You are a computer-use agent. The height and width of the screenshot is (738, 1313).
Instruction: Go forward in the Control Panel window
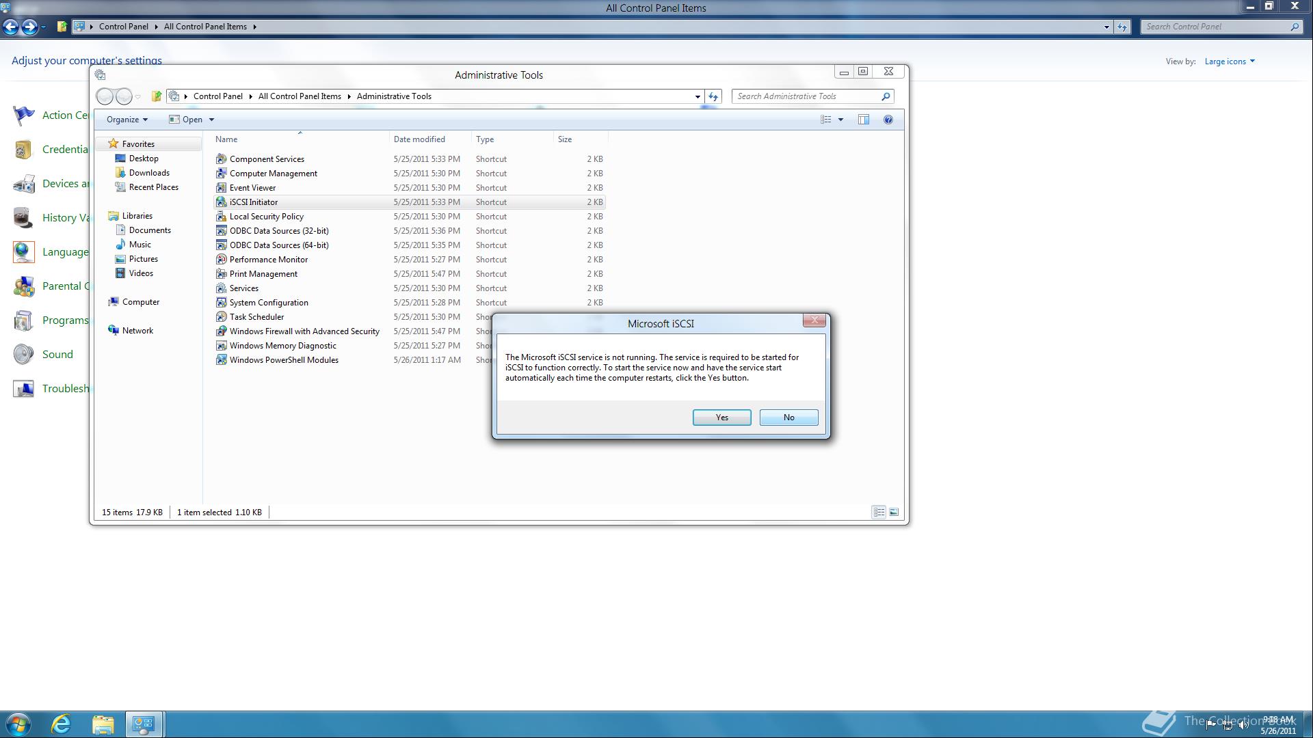tap(29, 27)
